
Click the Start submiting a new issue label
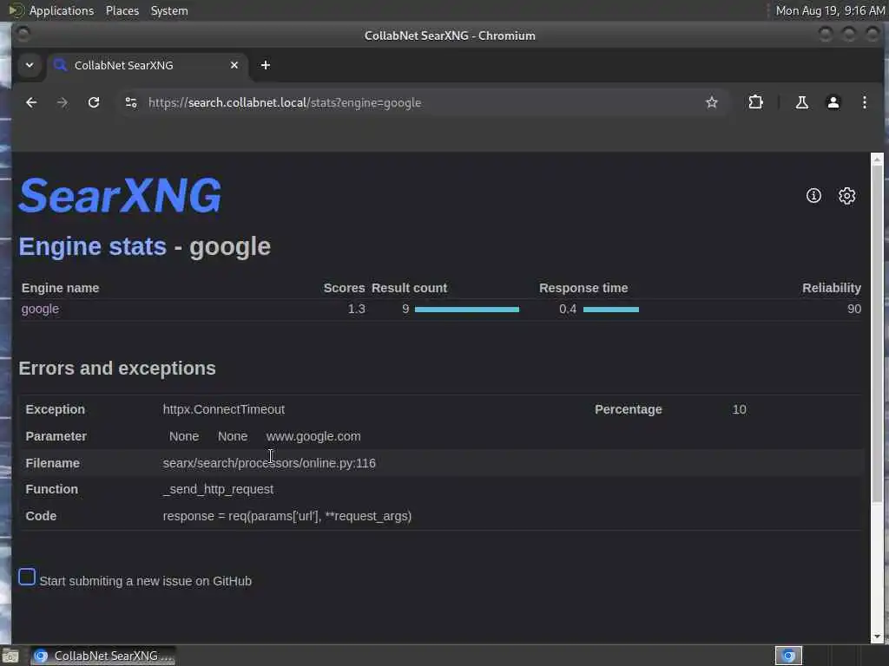pos(146,581)
